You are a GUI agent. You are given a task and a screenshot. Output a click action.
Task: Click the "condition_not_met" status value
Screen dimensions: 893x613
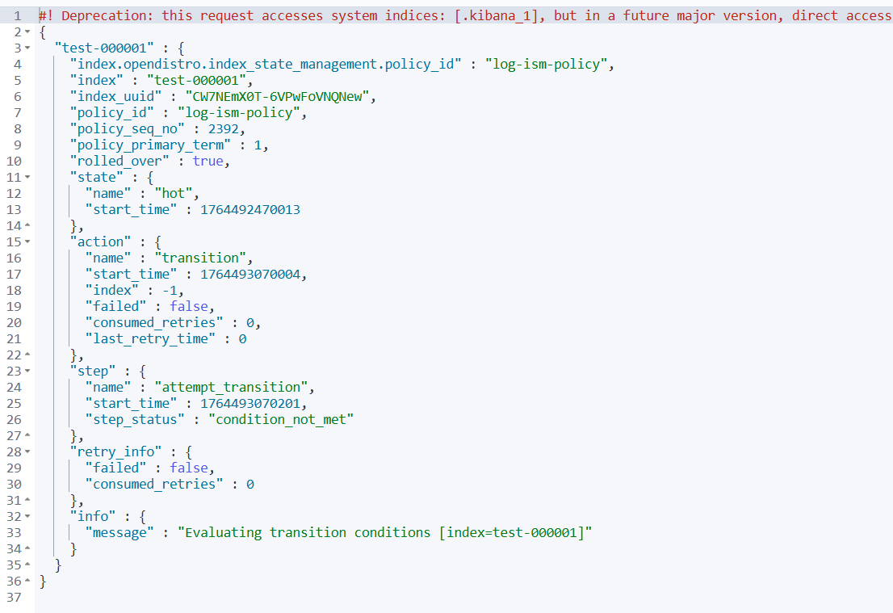tap(281, 419)
